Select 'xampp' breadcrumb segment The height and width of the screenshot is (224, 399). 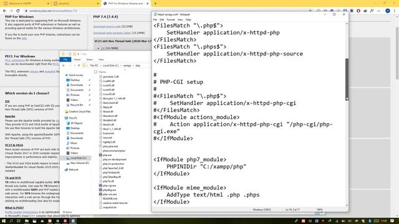(x=127, y=65)
